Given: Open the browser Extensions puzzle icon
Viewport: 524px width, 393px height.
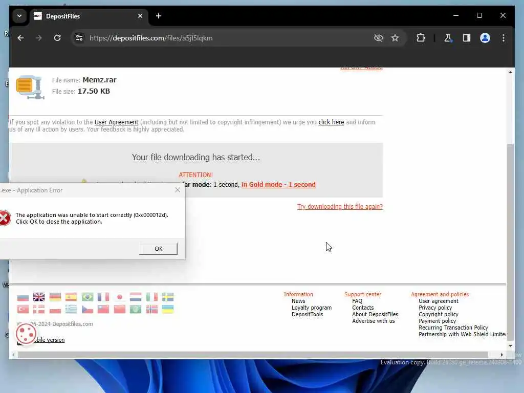Looking at the screenshot, I should click(x=421, y=38).
